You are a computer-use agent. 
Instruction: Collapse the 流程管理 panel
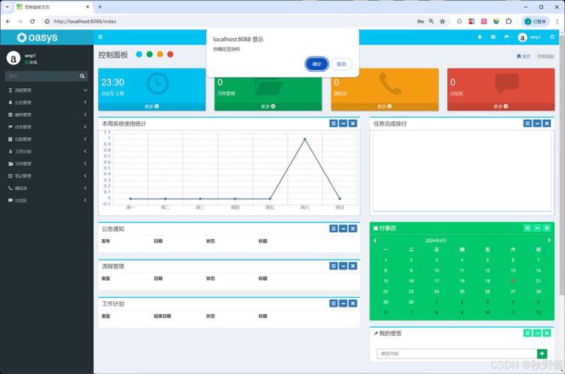pos(343,266)
